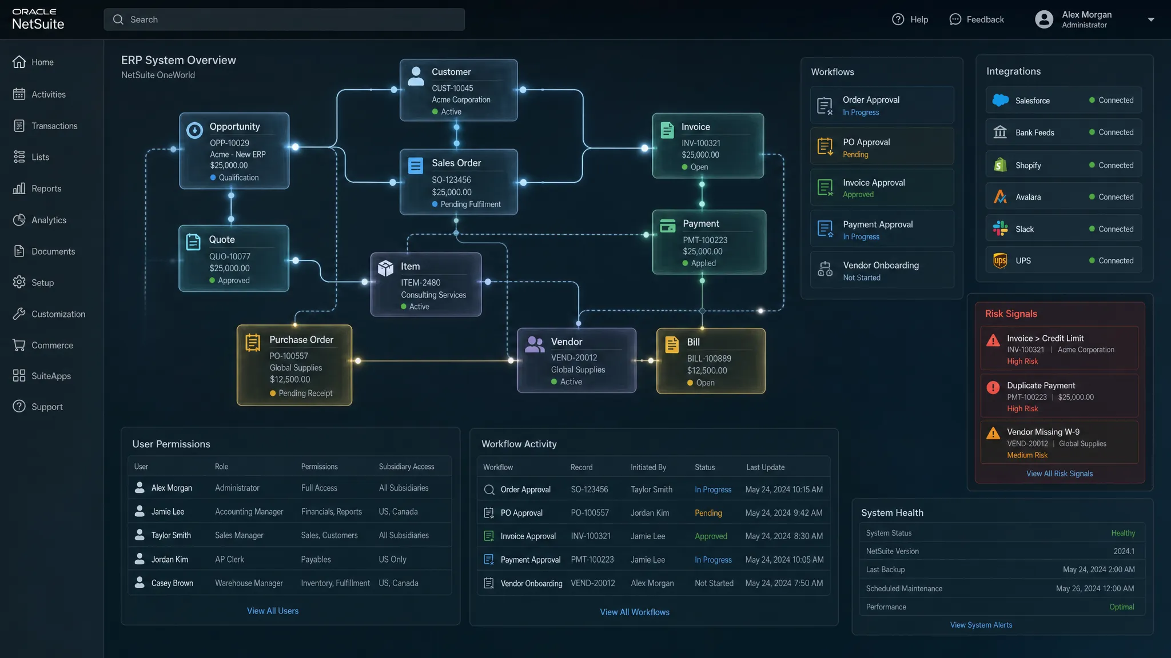1171x658 pixels.
Task: Open the Order Approval workflow card
Action: (882, 105)
